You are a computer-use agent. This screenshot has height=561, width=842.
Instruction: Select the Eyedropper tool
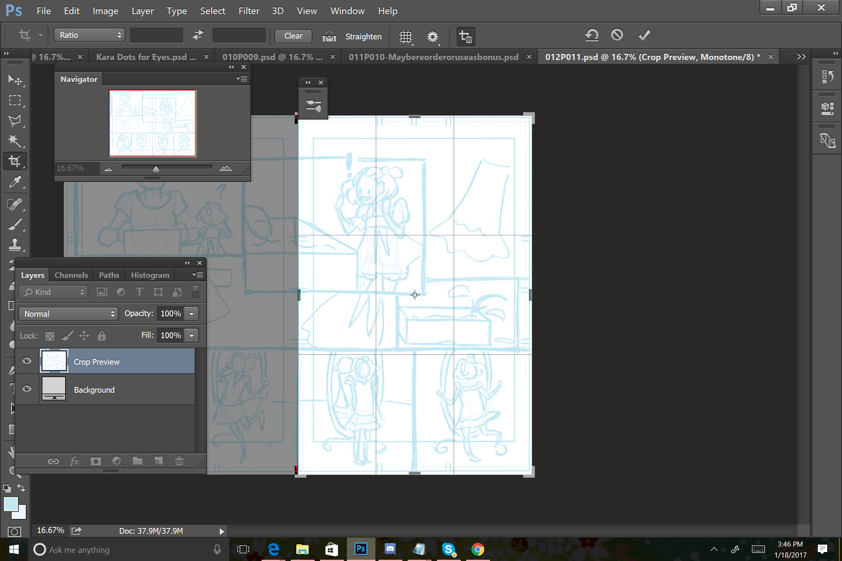click(15, 182)
